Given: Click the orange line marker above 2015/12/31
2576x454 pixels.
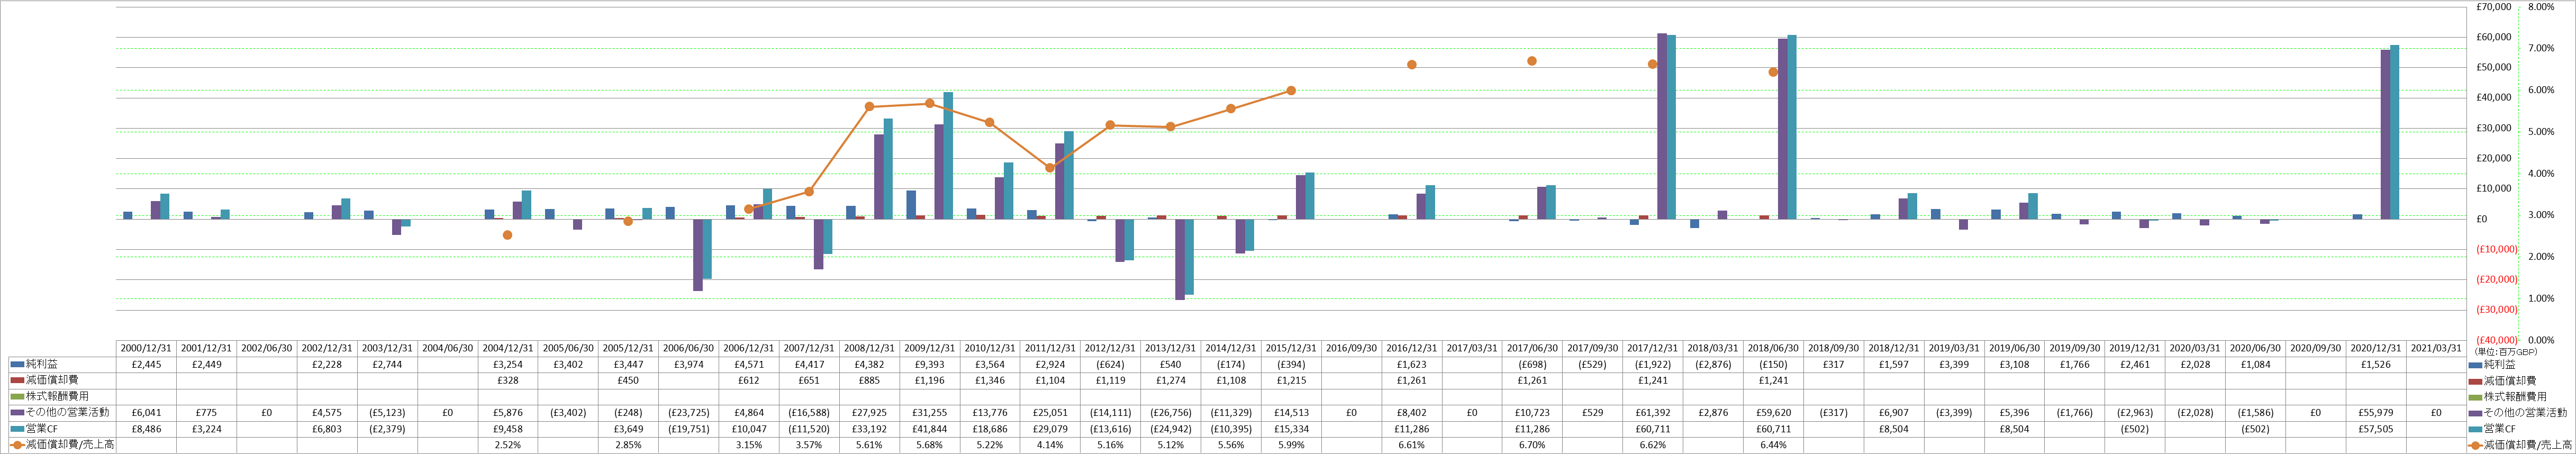Looking at the screenshot, I should click(1291, 91).
